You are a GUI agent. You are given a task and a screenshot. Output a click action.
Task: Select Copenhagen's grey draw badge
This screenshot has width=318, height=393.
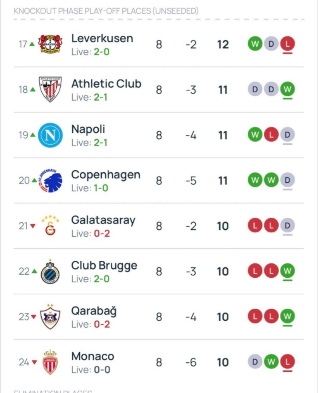pyautogui.click(x=287, y=180)
